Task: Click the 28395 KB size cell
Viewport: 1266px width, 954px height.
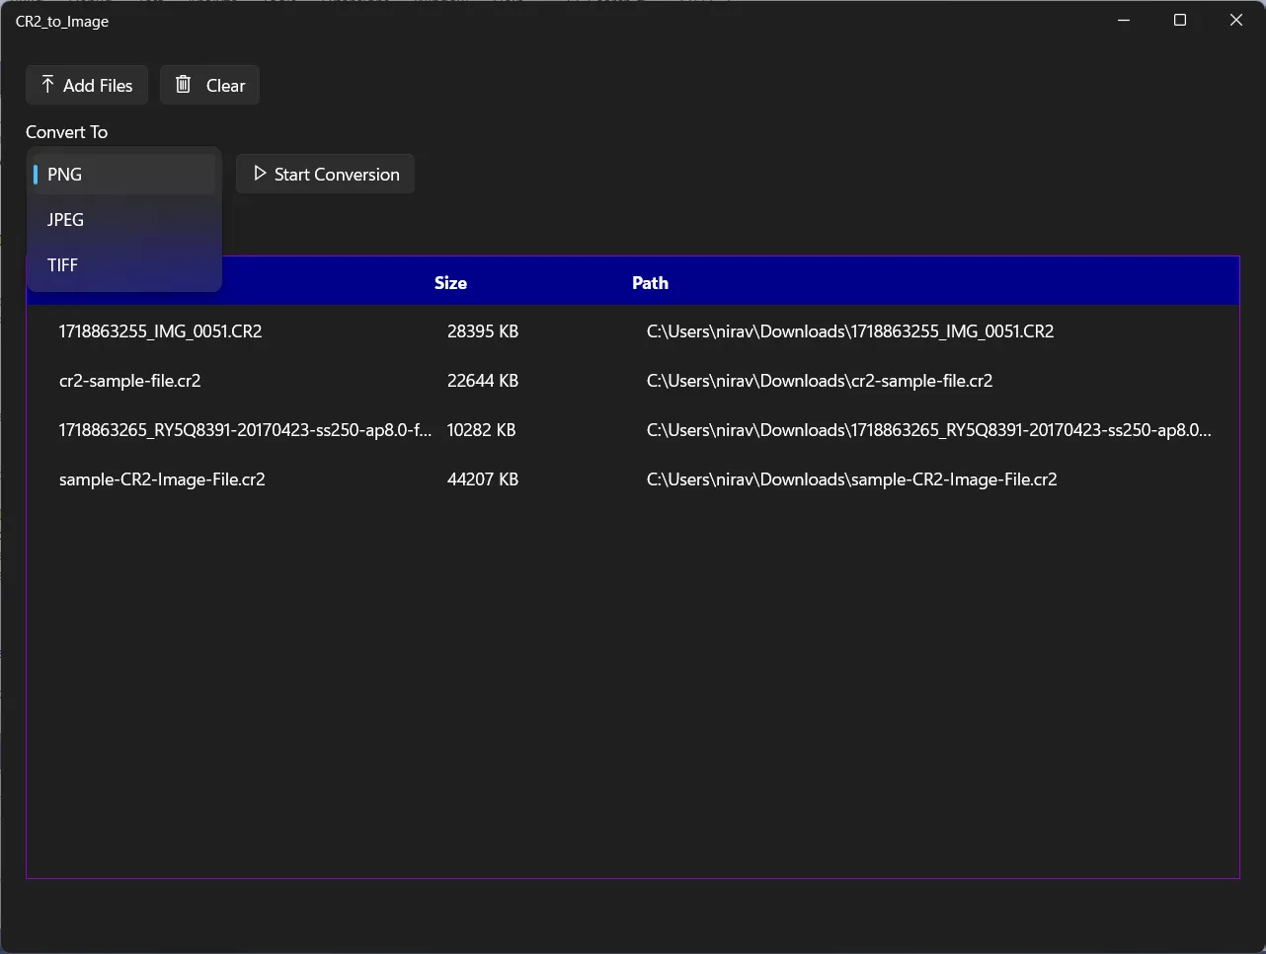Action: coord(483,331)
